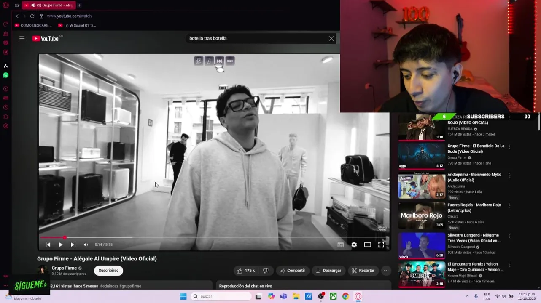This screenshot has width=541, height=303.
Task: Open the Grupo Firme channel avatar
Action: (42, 271)
